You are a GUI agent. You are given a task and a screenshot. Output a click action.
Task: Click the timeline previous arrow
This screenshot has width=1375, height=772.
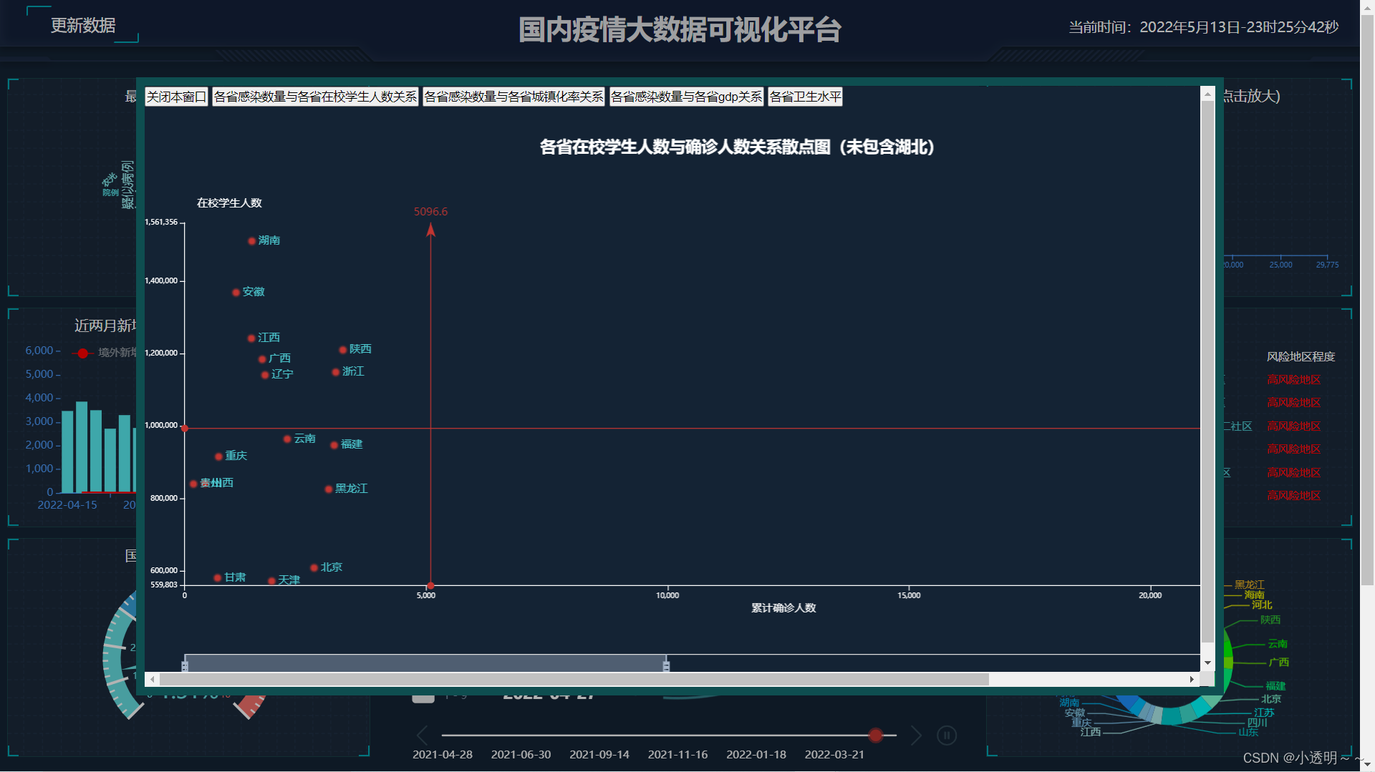423,736
